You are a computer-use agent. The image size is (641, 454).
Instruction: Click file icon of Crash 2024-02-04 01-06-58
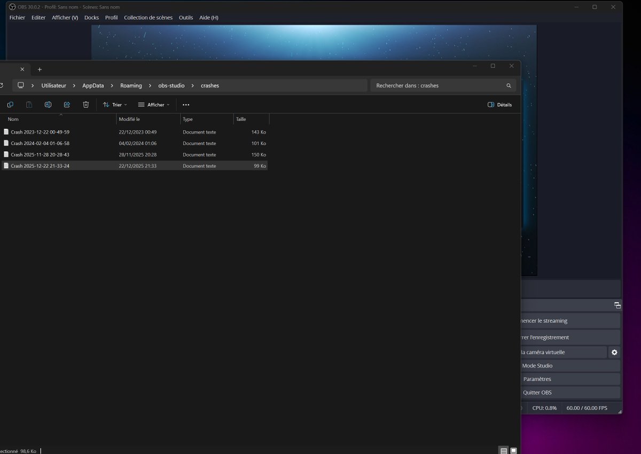pos(6,143)
